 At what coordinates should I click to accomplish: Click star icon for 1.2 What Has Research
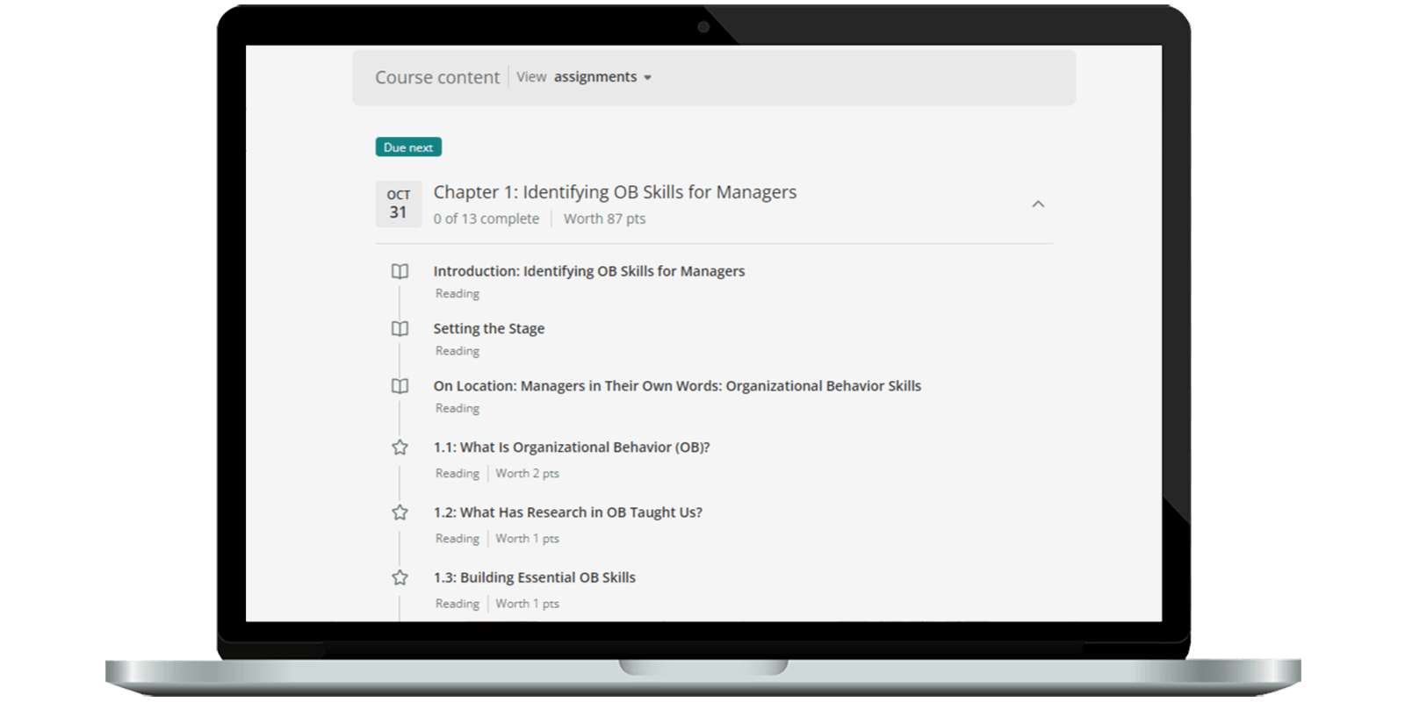(400, 512)
